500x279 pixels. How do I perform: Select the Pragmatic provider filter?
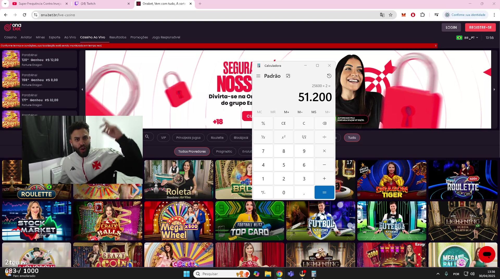click(x=224, y=151)
